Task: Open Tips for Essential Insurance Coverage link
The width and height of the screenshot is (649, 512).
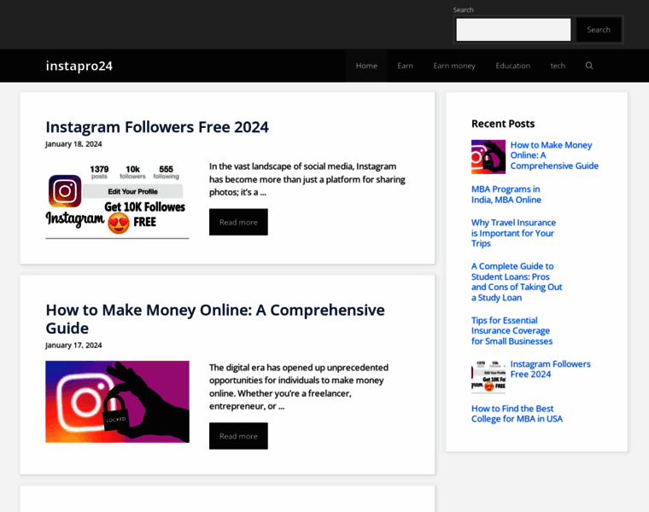Action: (x=512, y=330)
